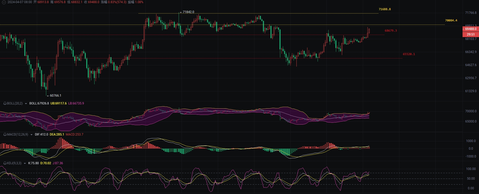479x194 pixels.
Task: Select the current price tag 69488.0
Action: pyautogui.click(x=471, y=29)
